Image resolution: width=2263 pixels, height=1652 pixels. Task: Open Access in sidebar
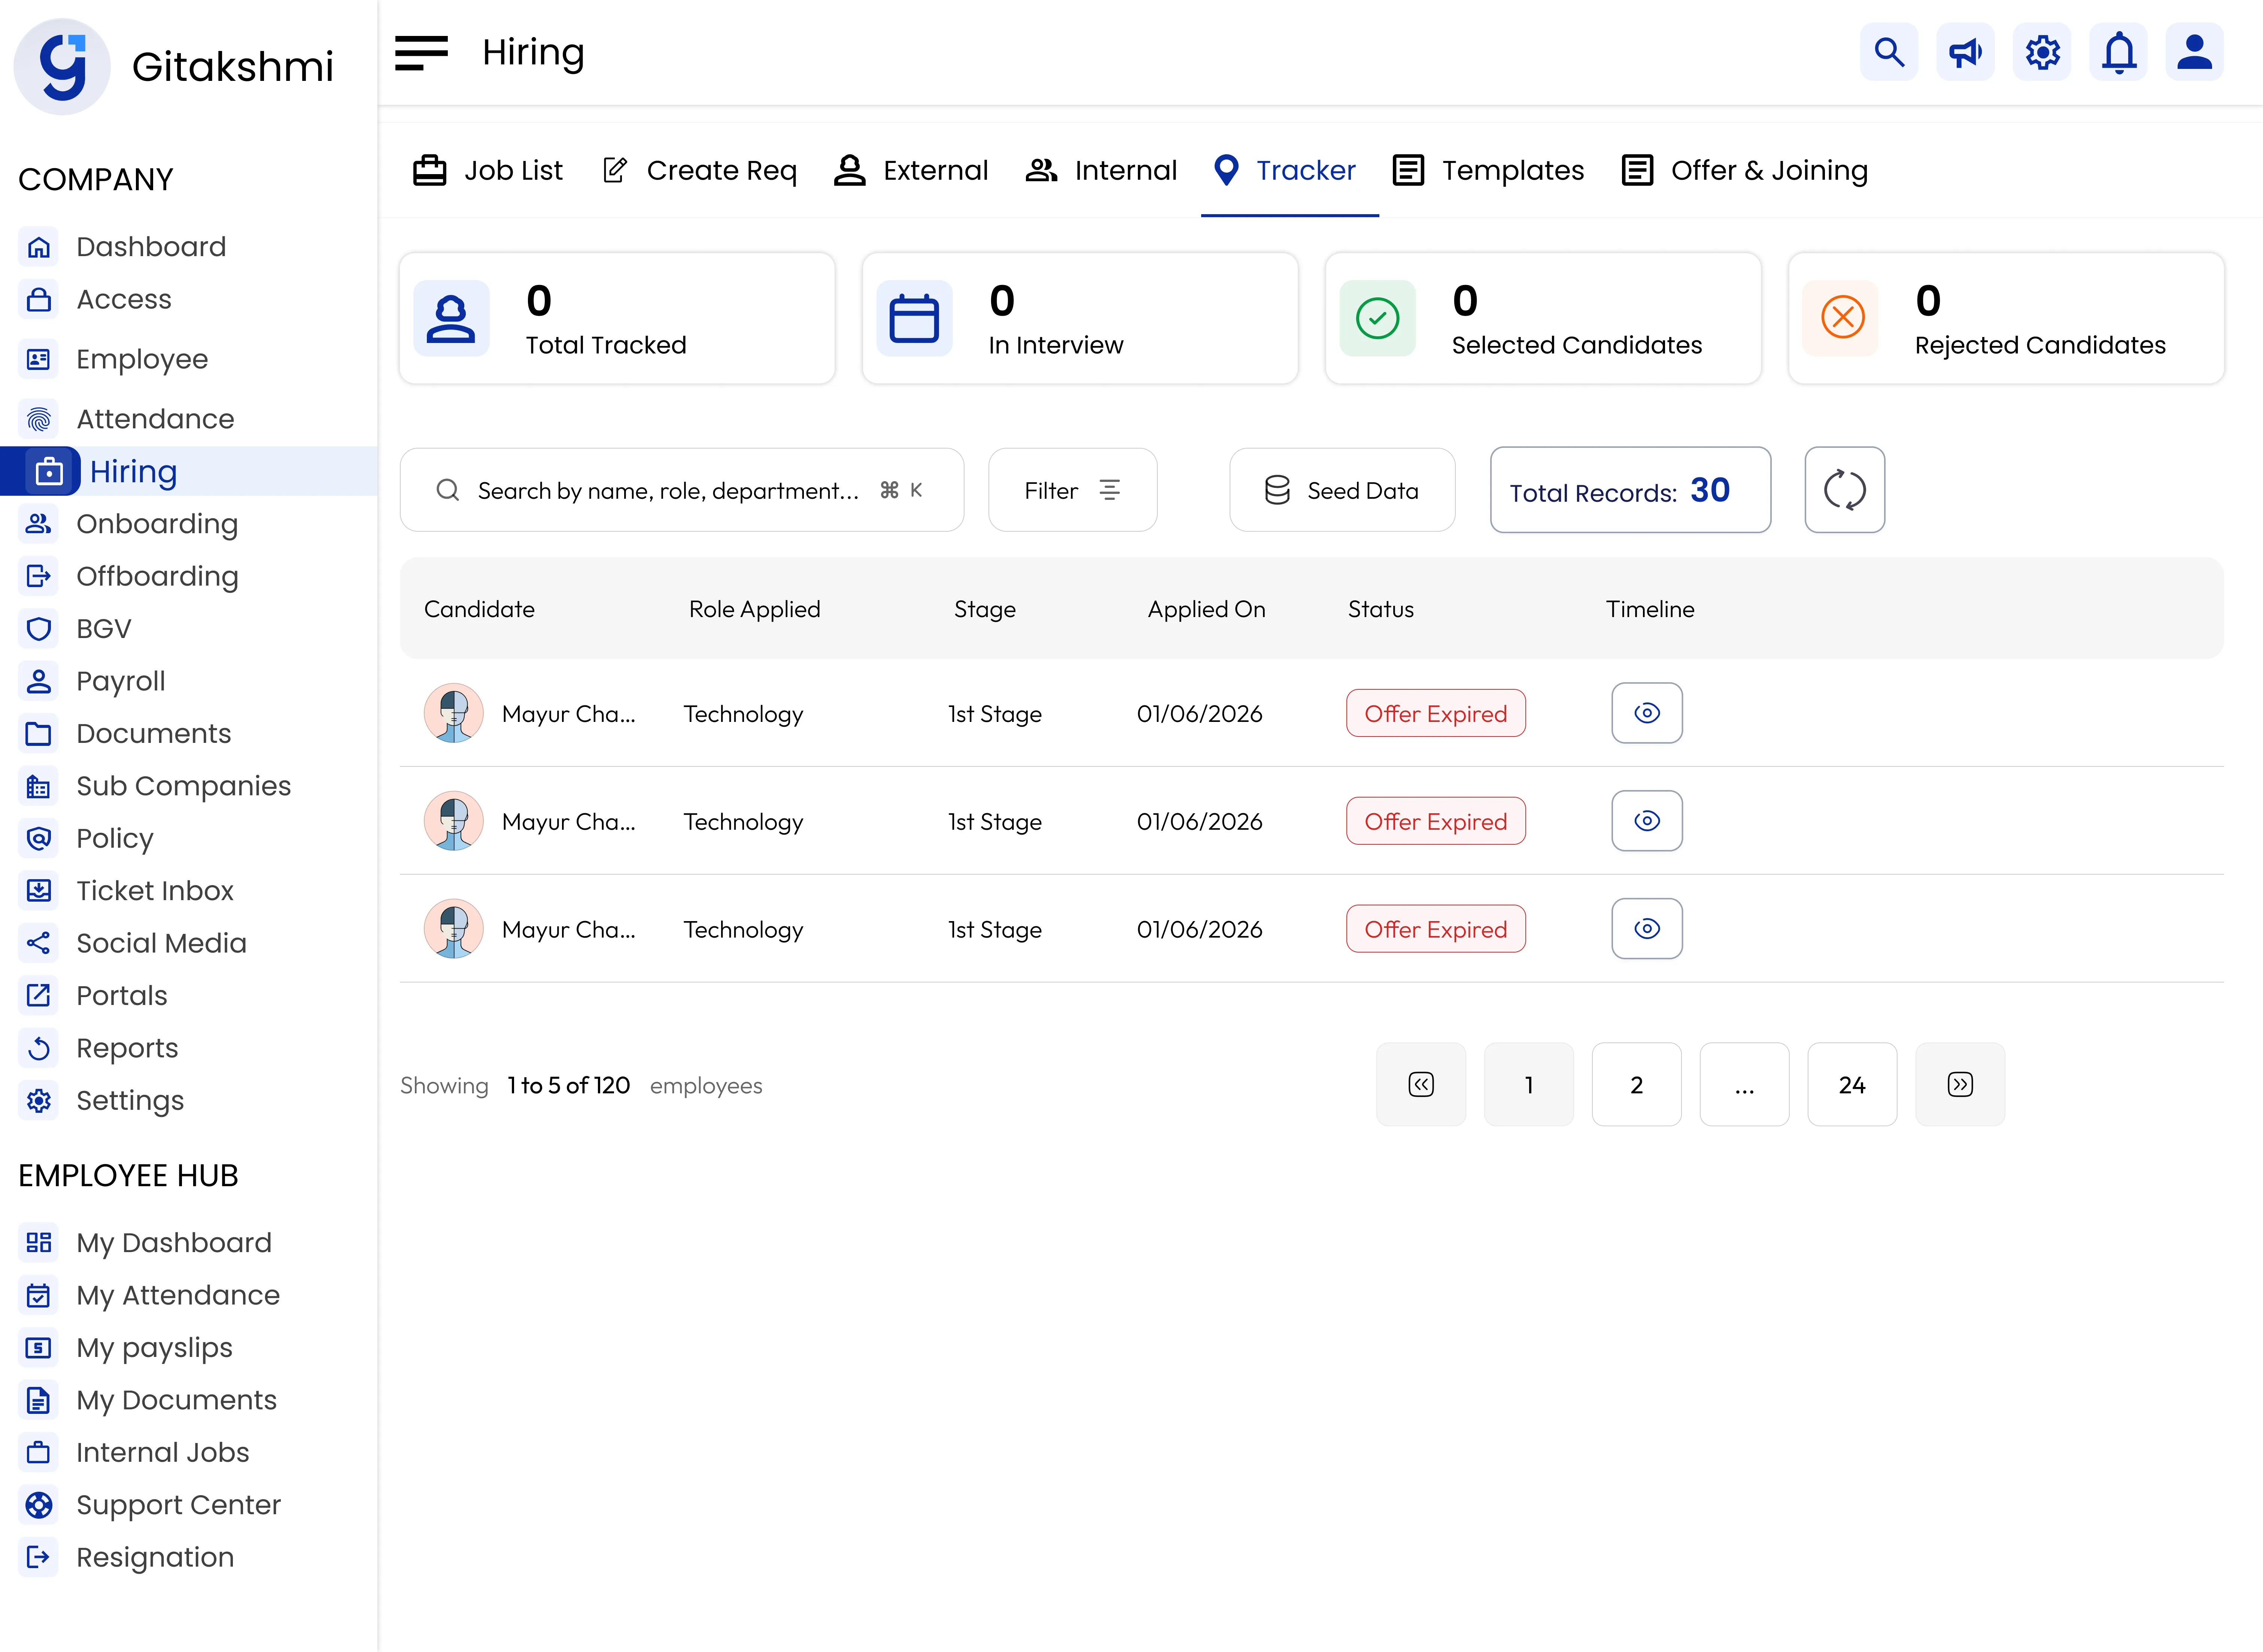click(x=124, y=299)
